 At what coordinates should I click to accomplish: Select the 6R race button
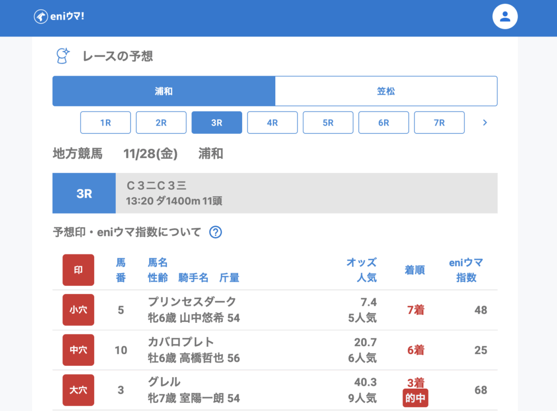click(x=383, y=123)
